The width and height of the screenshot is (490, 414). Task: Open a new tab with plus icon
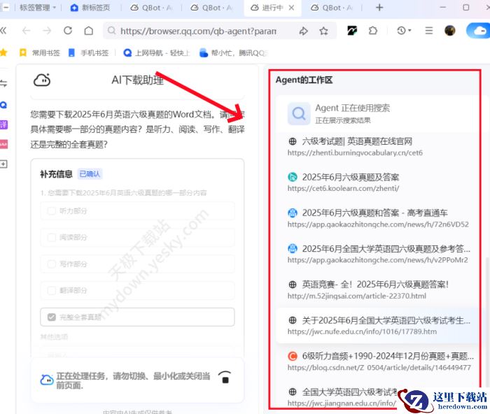click(x=379, y=8)
